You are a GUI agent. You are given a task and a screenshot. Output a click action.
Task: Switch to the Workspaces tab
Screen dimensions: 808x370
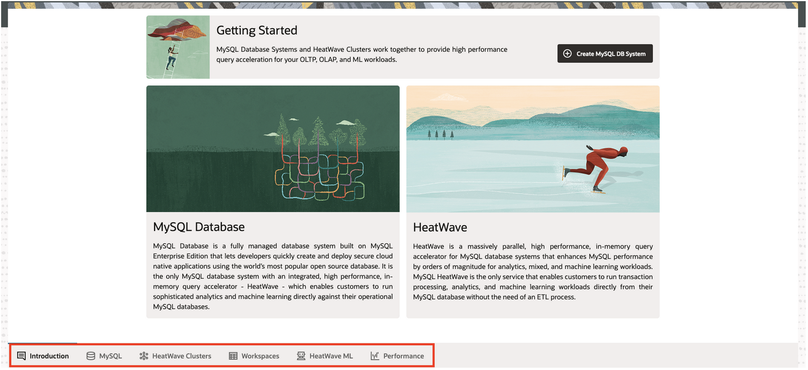(x=254, y=356)
